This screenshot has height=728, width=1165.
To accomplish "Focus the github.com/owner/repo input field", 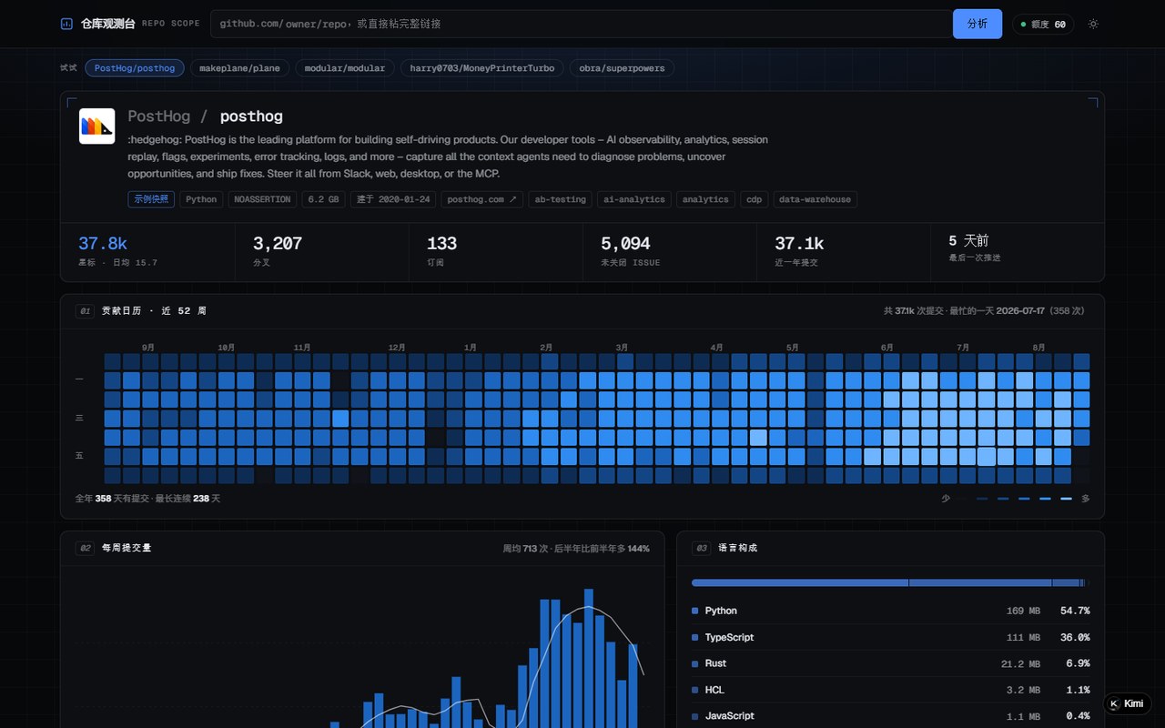I will [582, 24].
